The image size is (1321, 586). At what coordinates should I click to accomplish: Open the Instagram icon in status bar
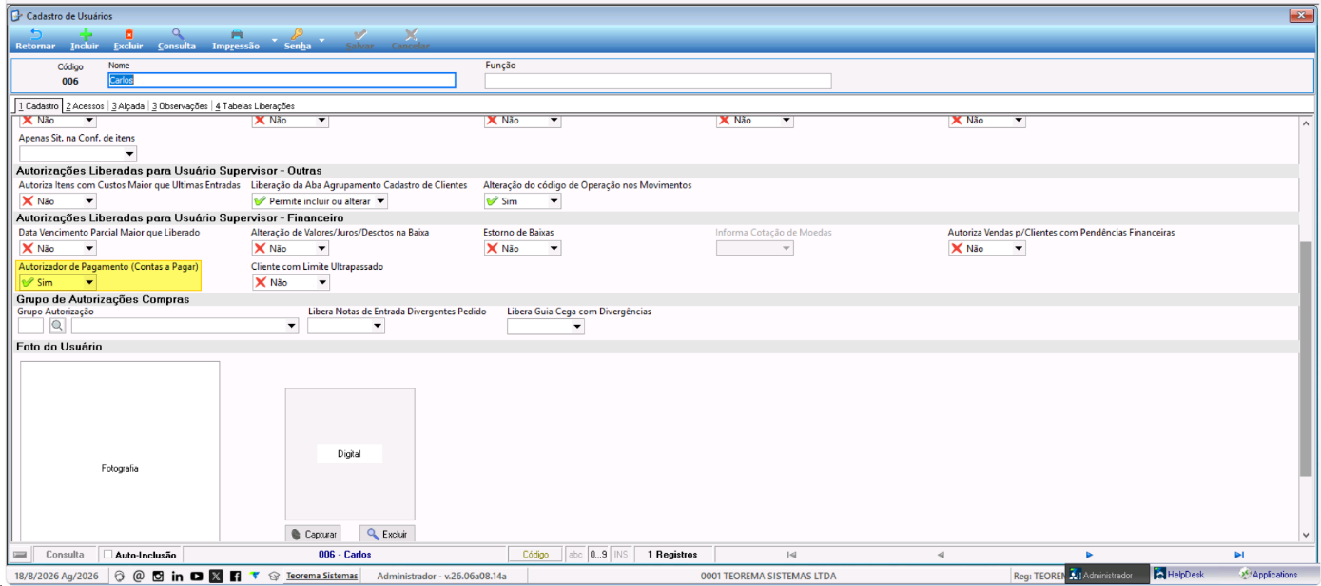pos(158,576)
